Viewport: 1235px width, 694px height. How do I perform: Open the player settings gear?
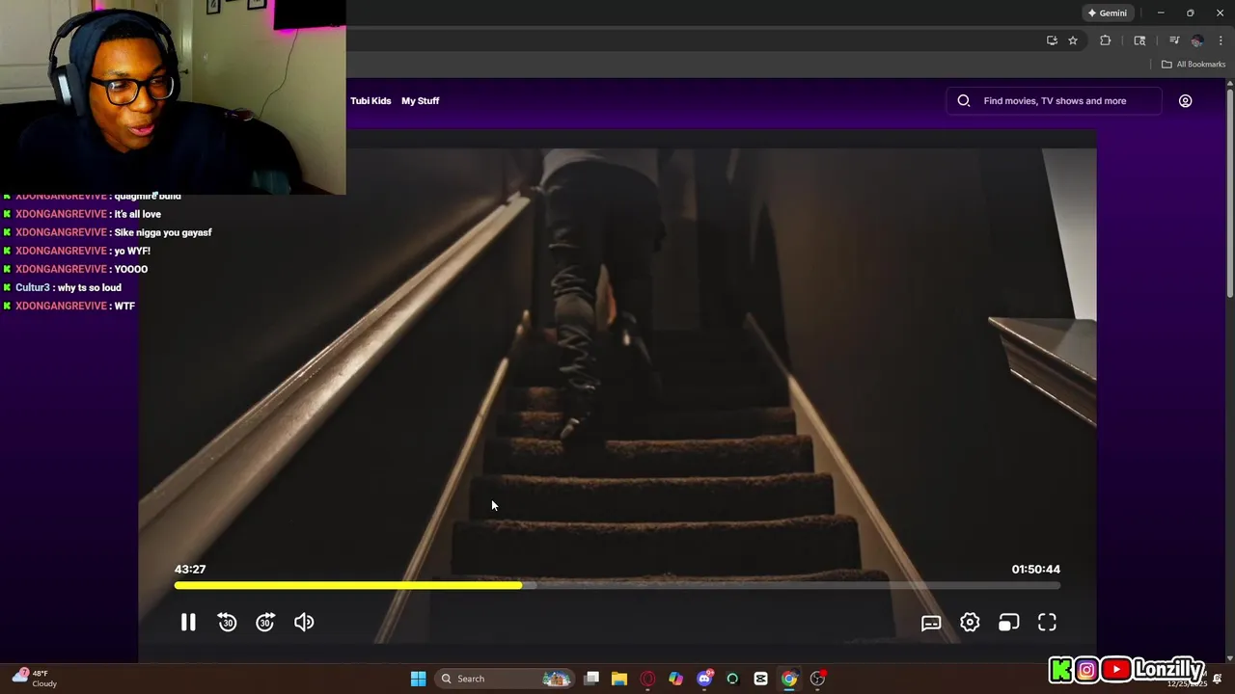(970, 623)
